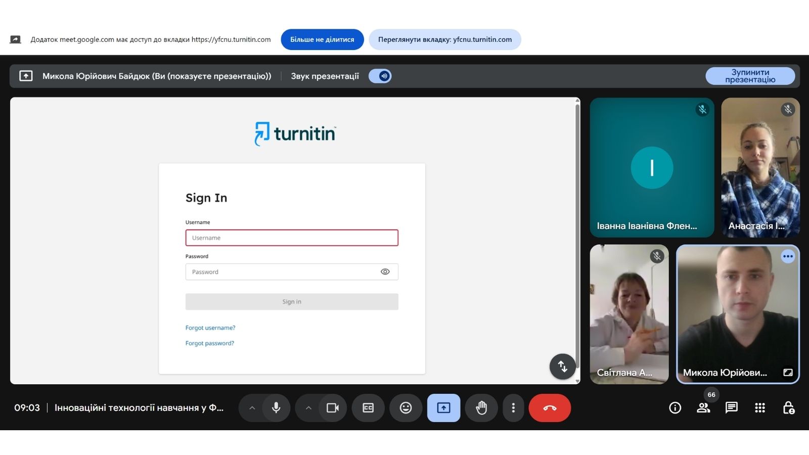809x455 pixels.
Task: Turn on captions with CC button
Action: pos(368,408)
